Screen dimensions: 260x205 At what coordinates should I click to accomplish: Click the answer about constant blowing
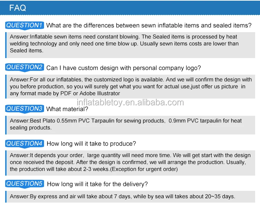pyautogui.click(x=124, y=44)
